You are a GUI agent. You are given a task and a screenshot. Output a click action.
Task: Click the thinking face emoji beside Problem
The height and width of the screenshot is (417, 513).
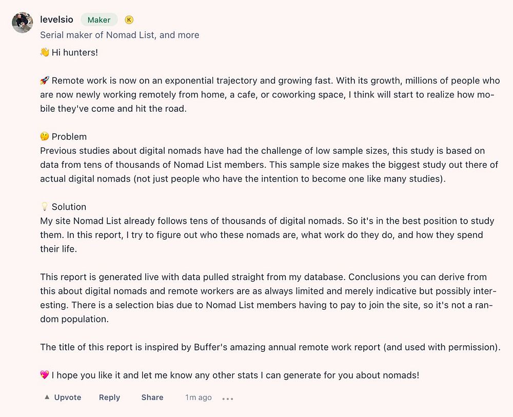point(45,136)
